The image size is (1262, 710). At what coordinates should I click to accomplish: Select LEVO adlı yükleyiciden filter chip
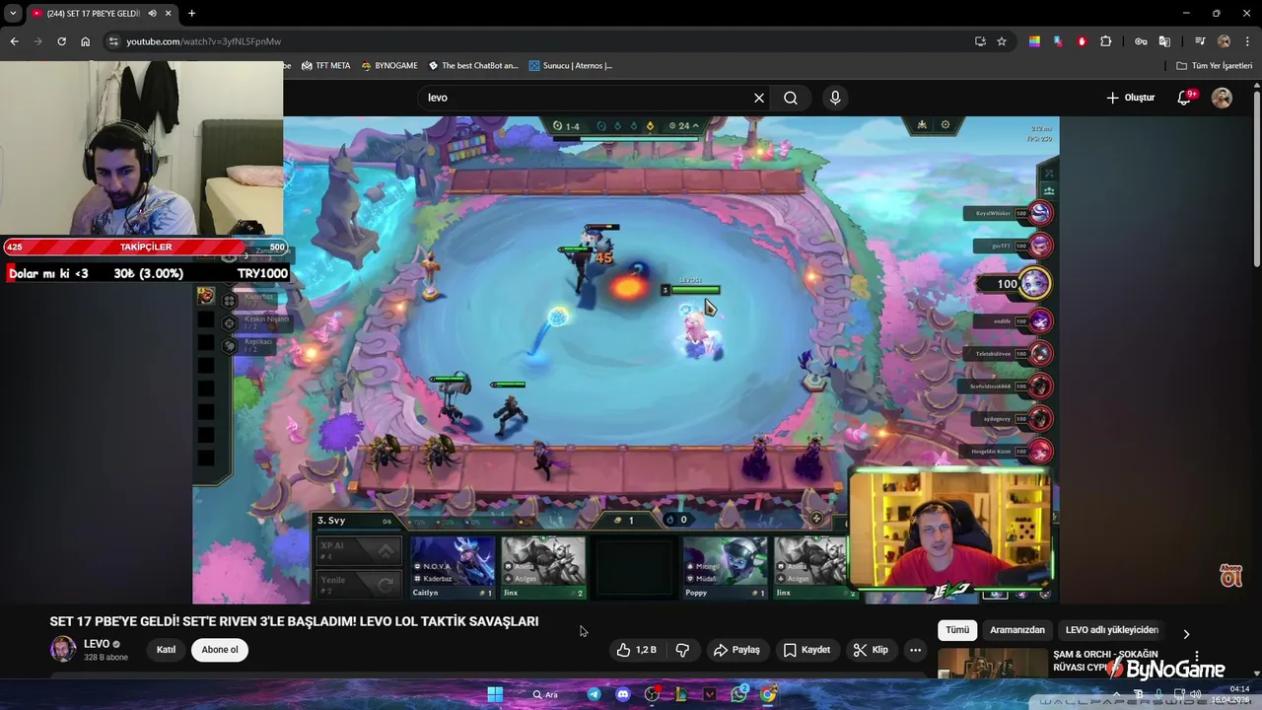(x=1111, y=630)
